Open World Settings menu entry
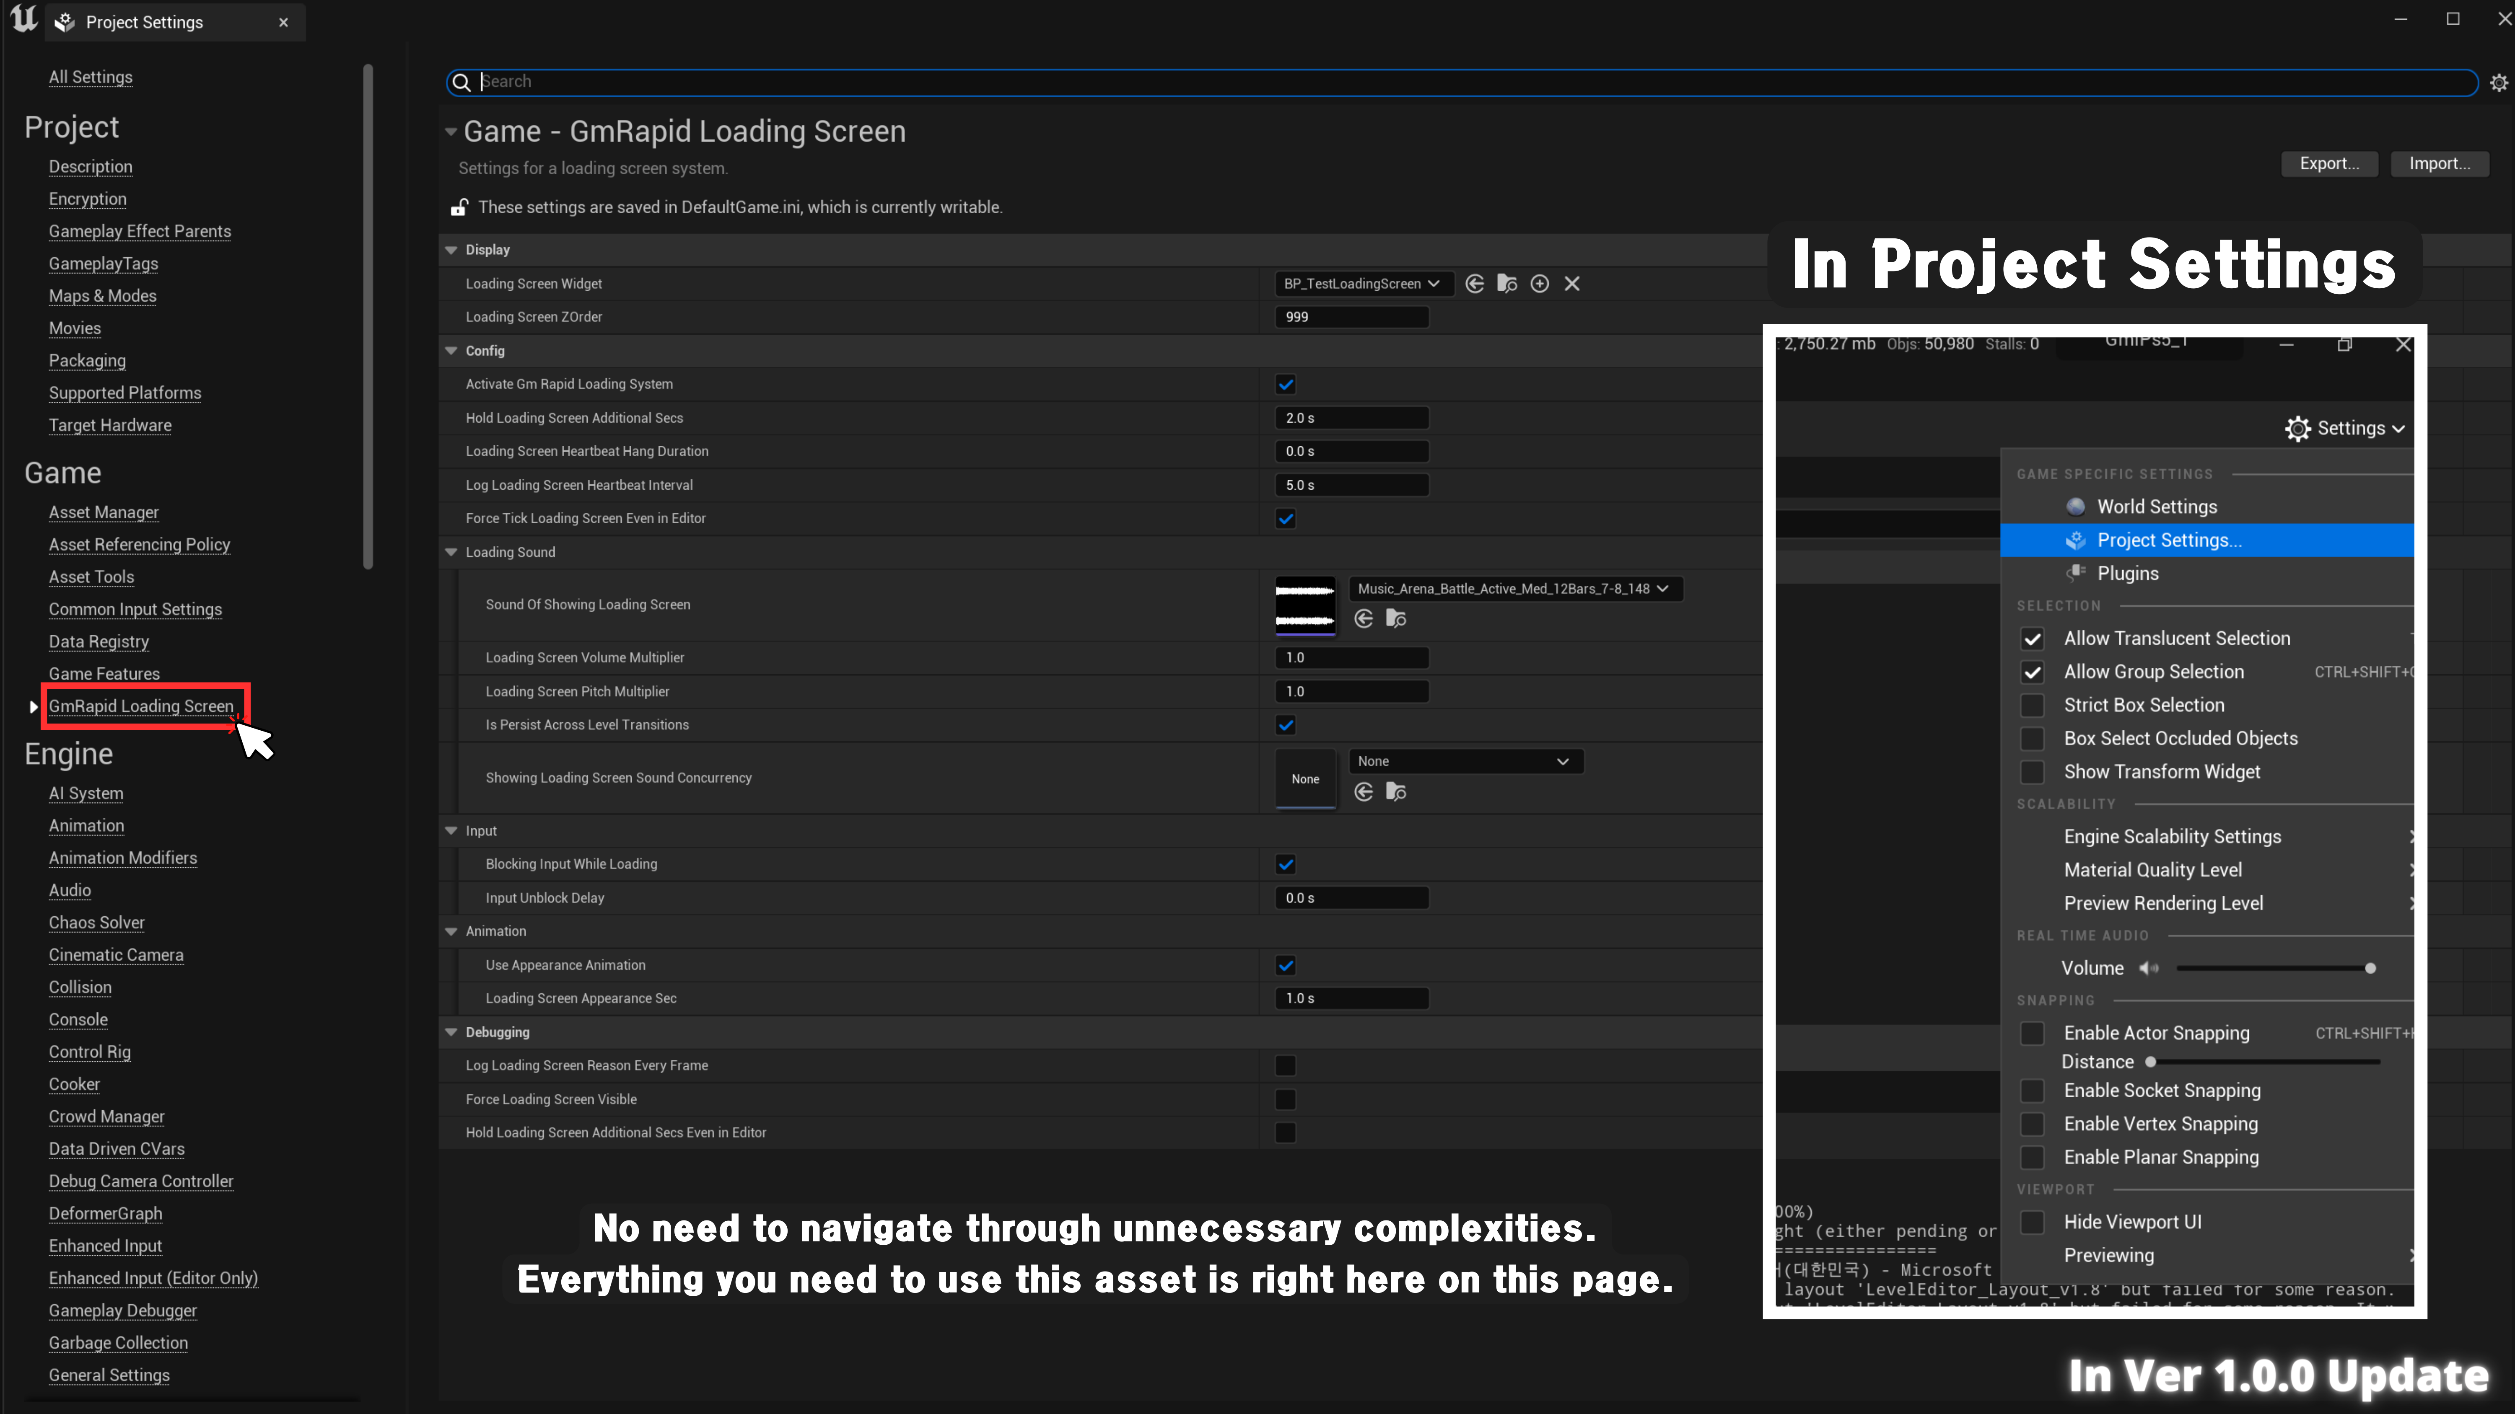Image resolution: width=2515 pixels, height=1414 pixels. pos(2206,507)
